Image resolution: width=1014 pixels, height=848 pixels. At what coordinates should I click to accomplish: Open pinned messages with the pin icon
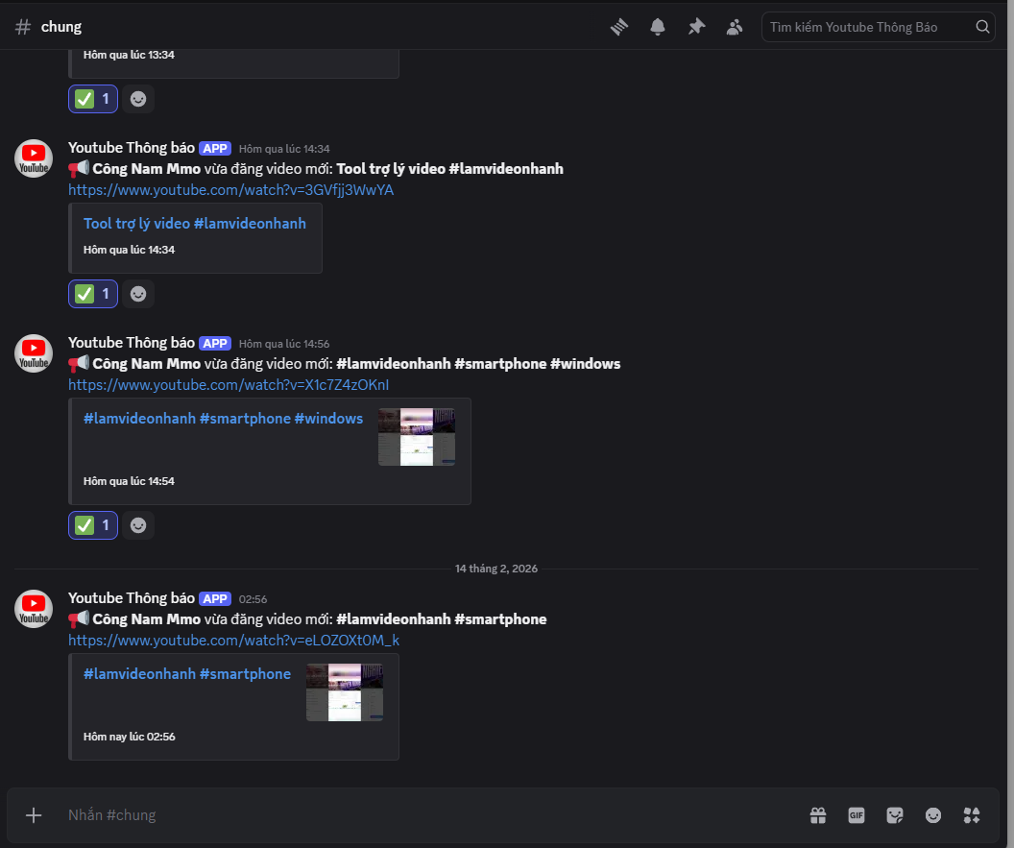pyautogui.click(x=696, y=27)
